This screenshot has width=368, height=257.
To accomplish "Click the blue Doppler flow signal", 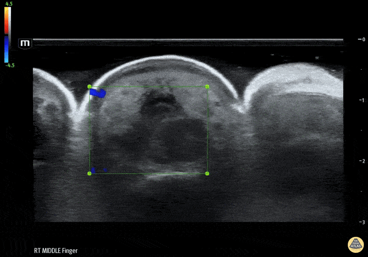I will (x=98, y=93).
